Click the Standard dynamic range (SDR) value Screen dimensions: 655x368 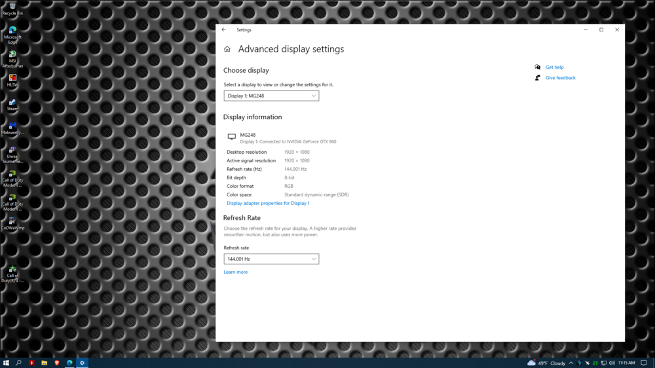pyautogui.click(x=316, y=194)
